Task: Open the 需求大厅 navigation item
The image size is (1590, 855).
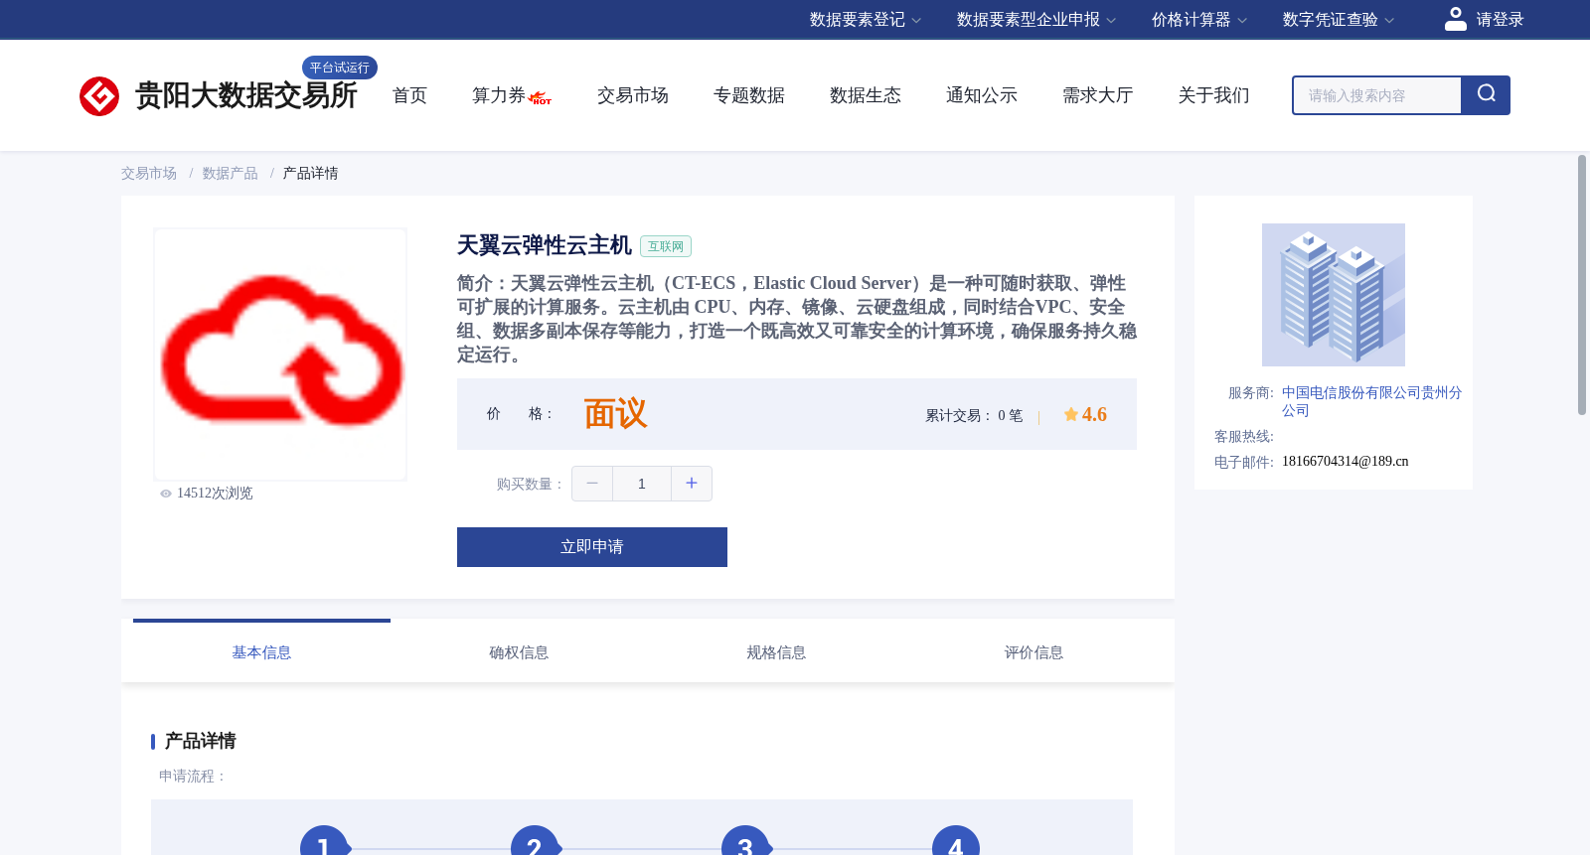Action: pyautogui.click(x=1098, y=95)
